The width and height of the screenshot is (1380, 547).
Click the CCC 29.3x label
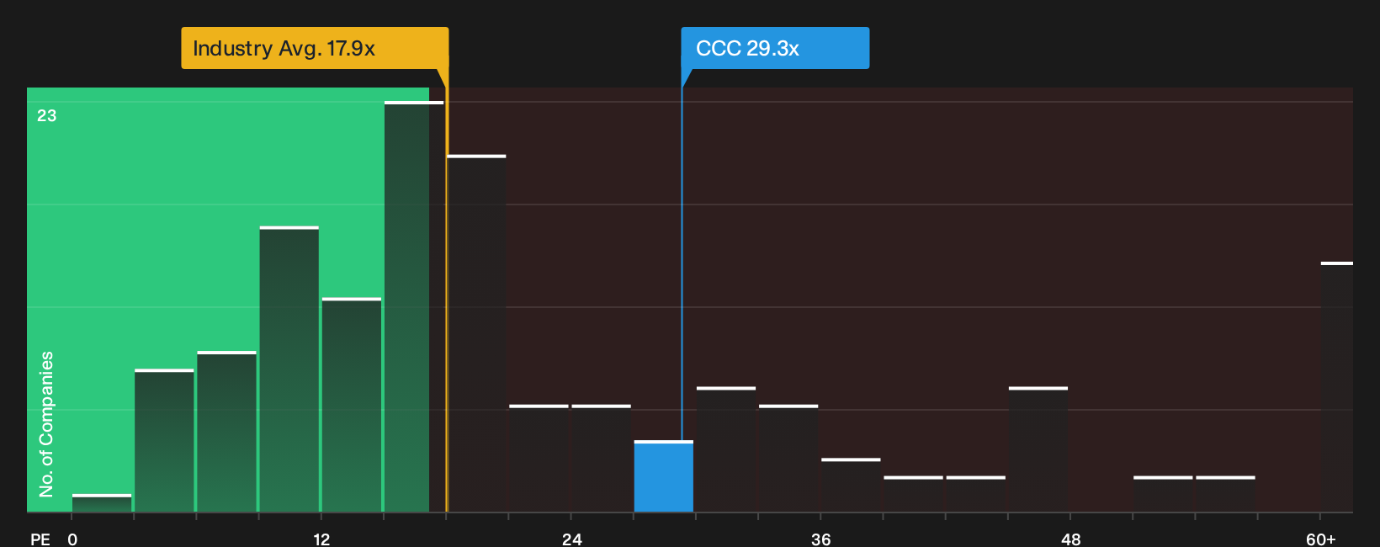(x=775, y=48)
